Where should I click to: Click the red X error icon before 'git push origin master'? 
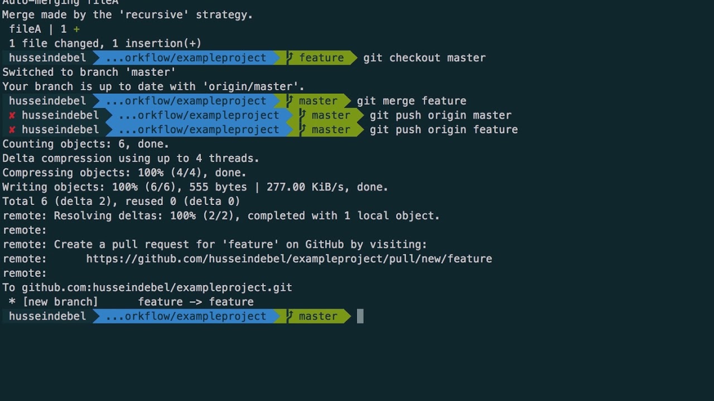12,115
